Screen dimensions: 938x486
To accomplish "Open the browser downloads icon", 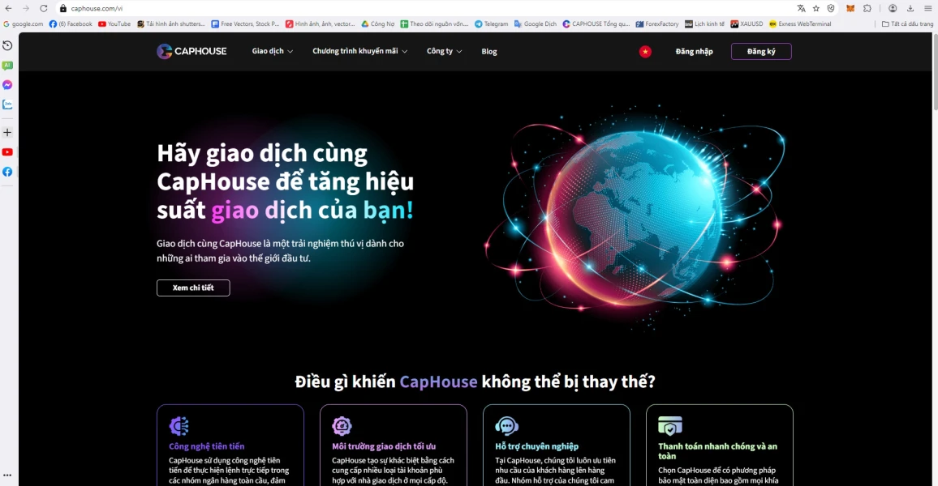I will 910,8.
